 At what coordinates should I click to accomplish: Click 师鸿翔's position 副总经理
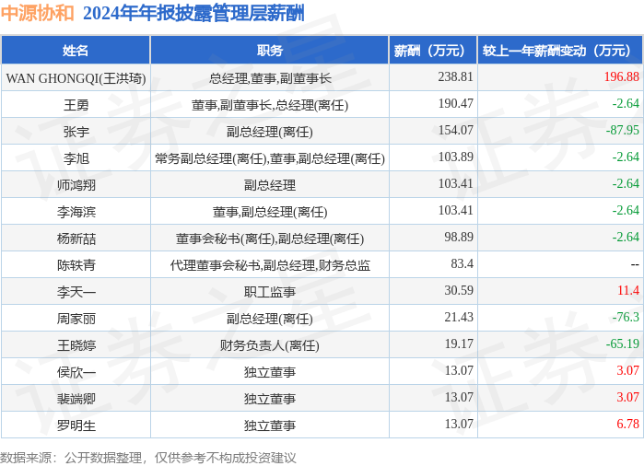tap(270, 185)
